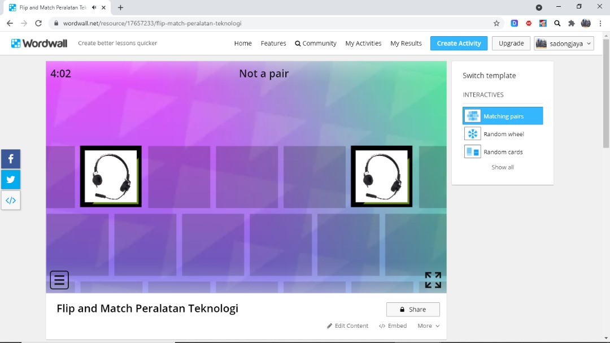
Task: Open the game hamburger menu icon
Action: [59, 280]
